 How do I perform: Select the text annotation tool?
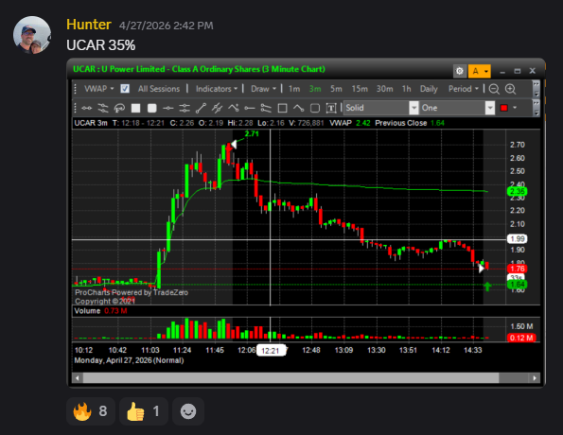tap(331, 108)
